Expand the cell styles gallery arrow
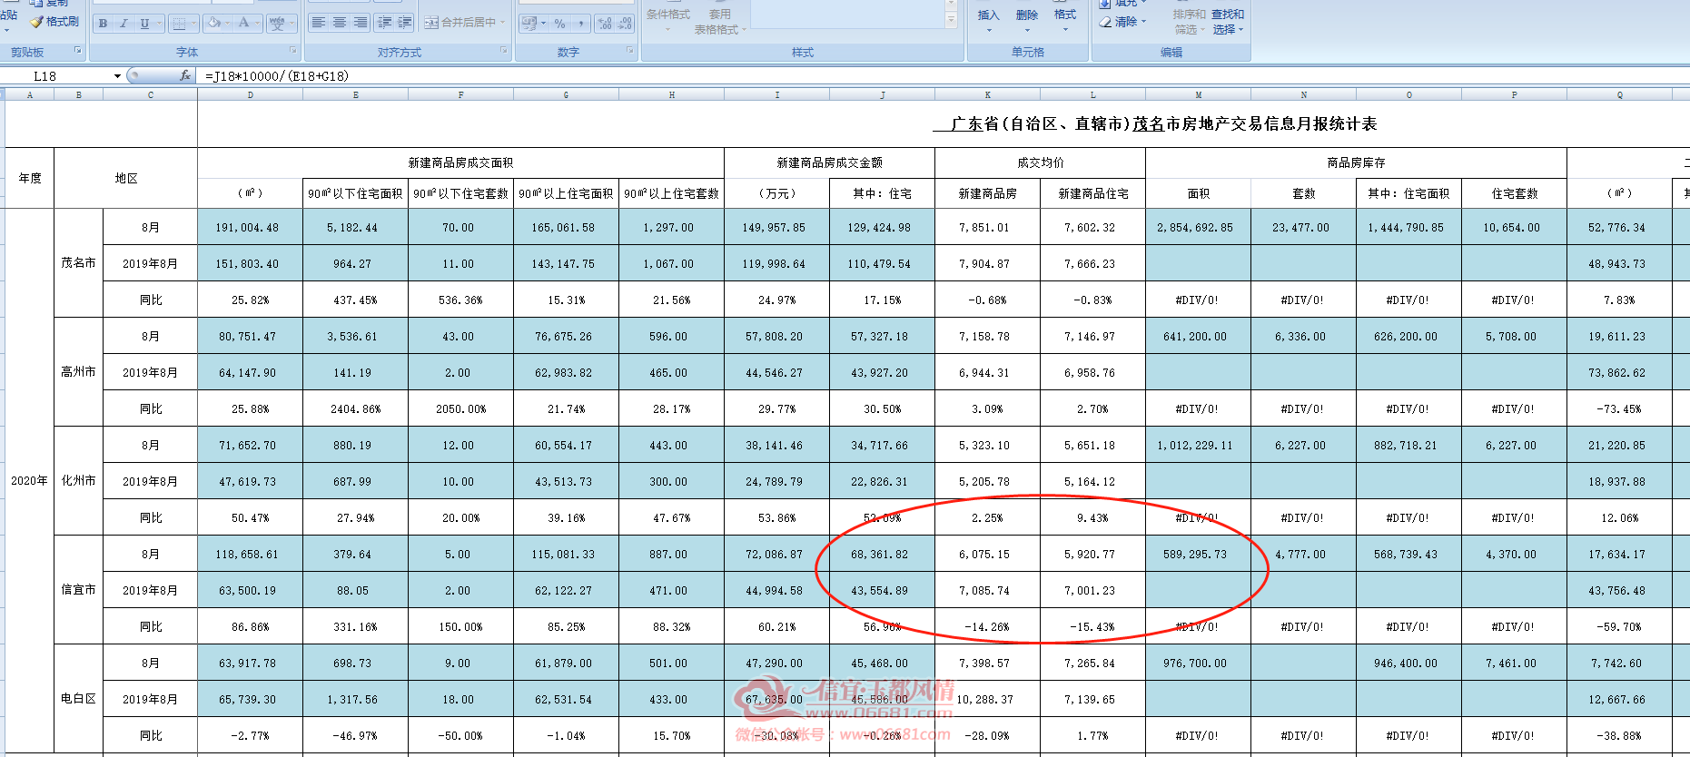This screenshot has height=757, width=1690. point(951,21)
